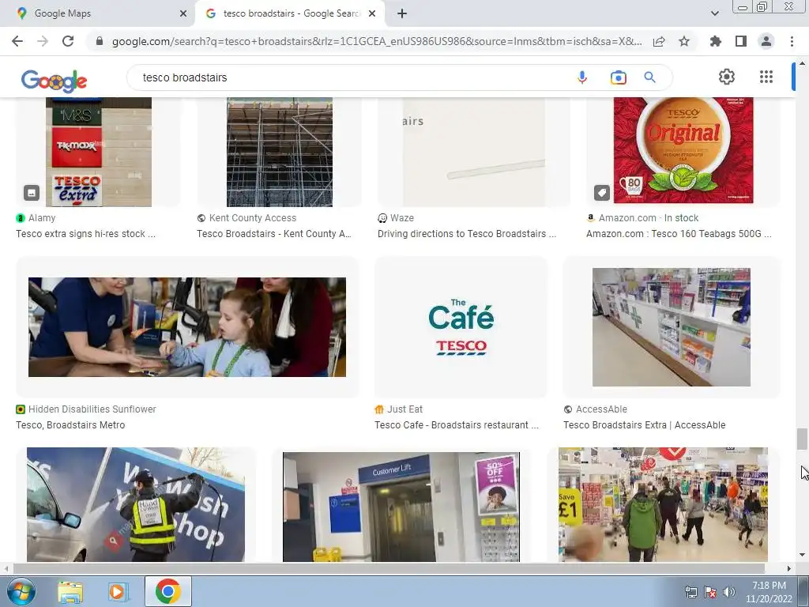
Task: Open the Windows Start menu
Action: coord(21,591)
